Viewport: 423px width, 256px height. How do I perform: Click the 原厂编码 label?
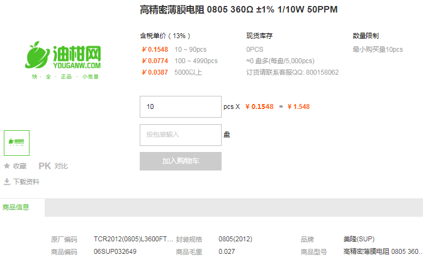(x=64, y=239)
